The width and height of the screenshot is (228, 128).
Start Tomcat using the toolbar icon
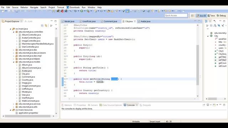click(58, 11)
